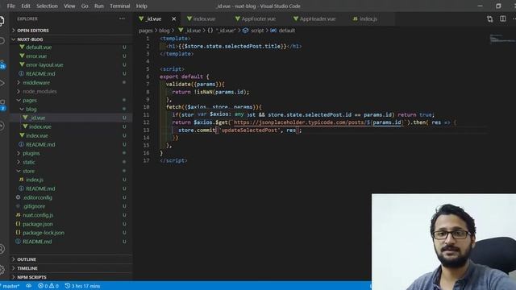Open the File menu
Viewport: 516px width, 290px height.
point(11,6)
